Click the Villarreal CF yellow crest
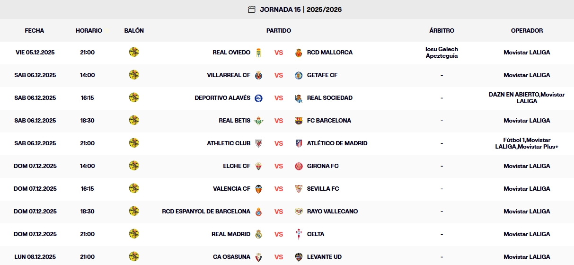The height and width of the screenshot is (265, 574). tap(258, 75)
